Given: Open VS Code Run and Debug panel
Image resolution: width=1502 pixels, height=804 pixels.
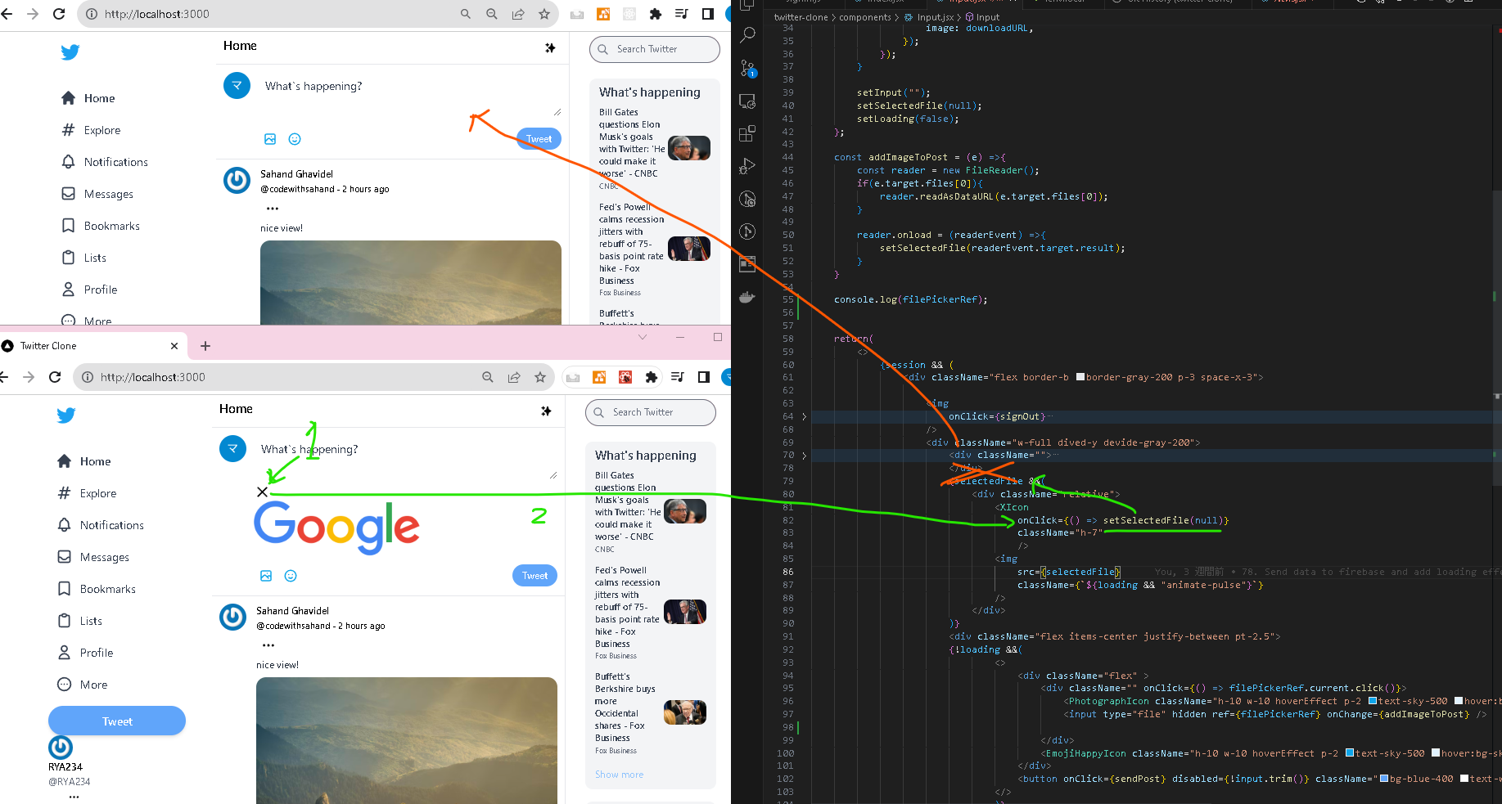Looking at the screenshot, I should pyautogui.click(x=747, y=166).
